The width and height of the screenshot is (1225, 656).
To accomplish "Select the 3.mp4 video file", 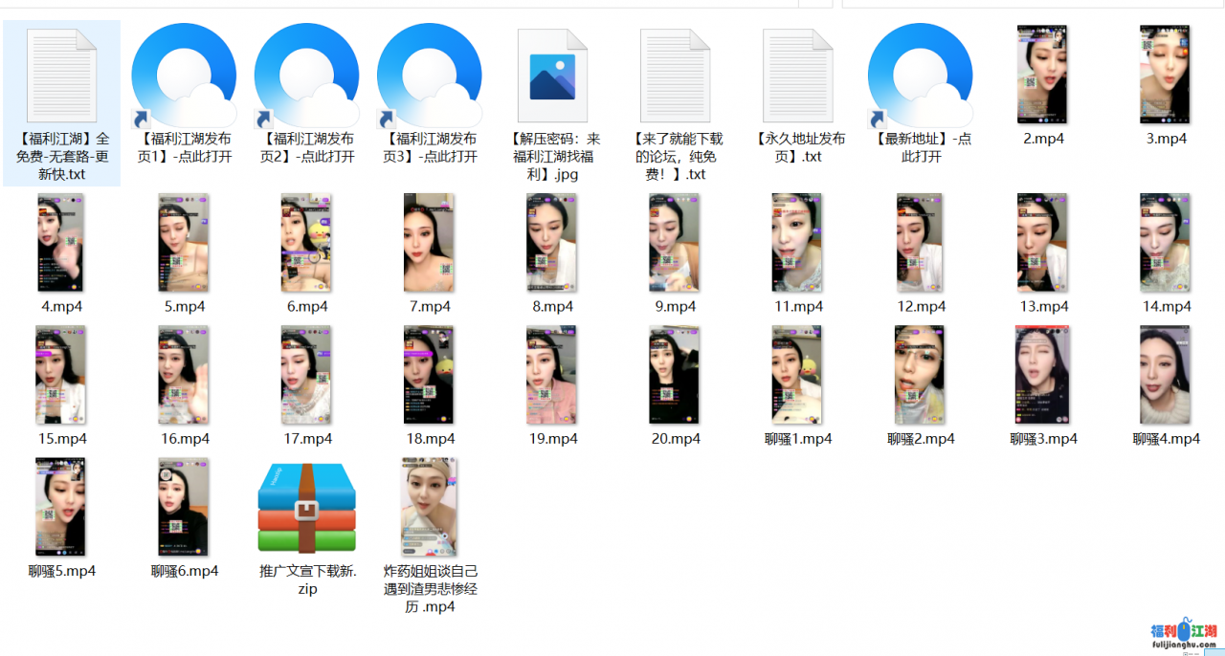I will (x=1165, y=76).
